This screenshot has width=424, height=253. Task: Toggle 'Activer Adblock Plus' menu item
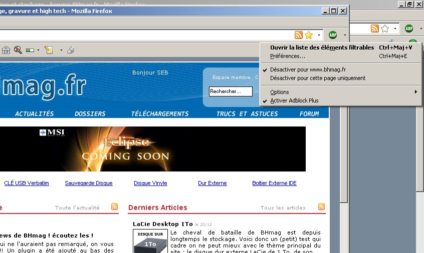pyautogui.click(x=341, y=100)
